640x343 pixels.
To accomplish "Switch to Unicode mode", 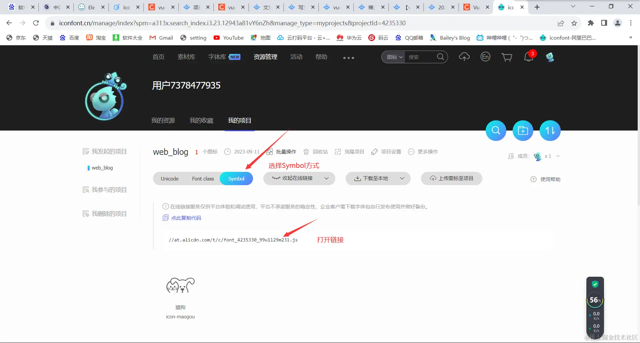I will tap(169, 178).
